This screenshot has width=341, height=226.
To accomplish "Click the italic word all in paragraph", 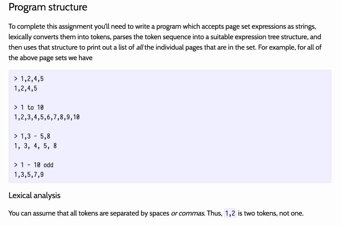I will click(140, 47).
